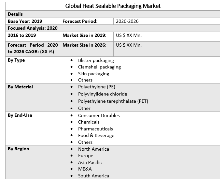This screenshot has width=224, height=180.
Task: Click the 'Pharmaceuticals' list item
Action: click(x=95, y=129)
